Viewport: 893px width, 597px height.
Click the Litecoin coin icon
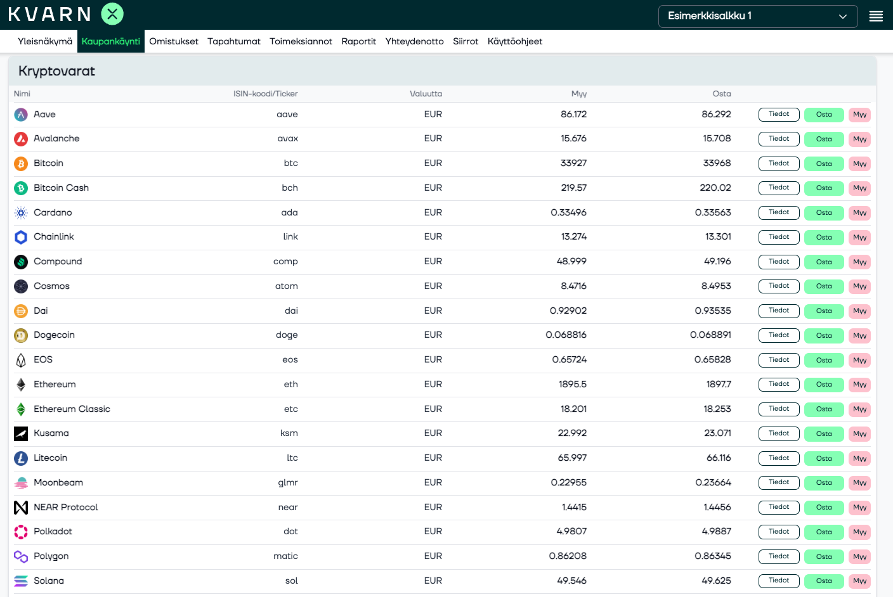pyautogui.click(x=21, y=458)
